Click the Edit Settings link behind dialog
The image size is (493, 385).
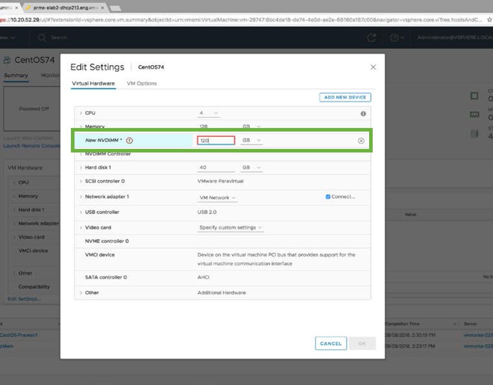pos(24,299)
